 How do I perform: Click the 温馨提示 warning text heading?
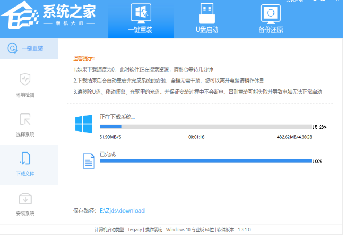coord(83,58)
